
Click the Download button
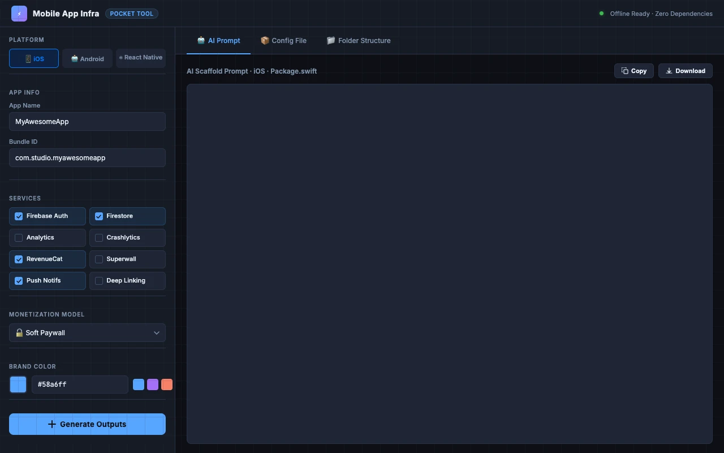(x=685, y=70)
